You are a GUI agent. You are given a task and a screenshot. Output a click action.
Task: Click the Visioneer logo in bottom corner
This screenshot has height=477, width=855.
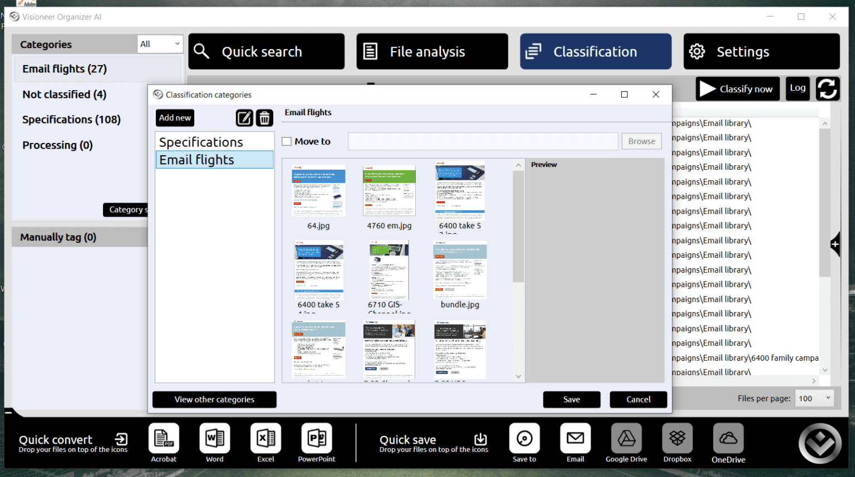(819, 444)
